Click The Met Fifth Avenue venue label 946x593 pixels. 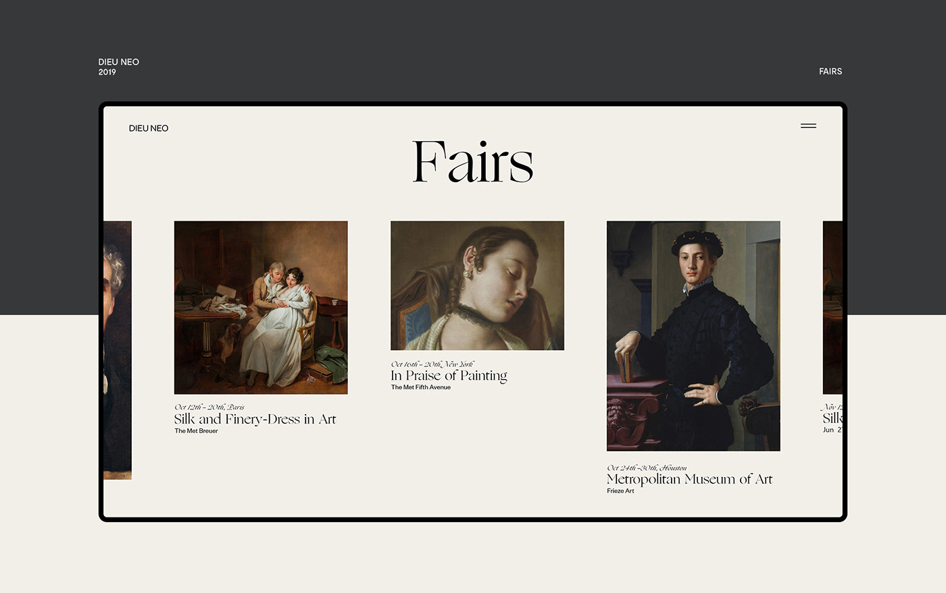[x=420, y=387]
